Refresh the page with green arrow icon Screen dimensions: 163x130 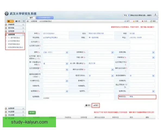coord(151,21)
